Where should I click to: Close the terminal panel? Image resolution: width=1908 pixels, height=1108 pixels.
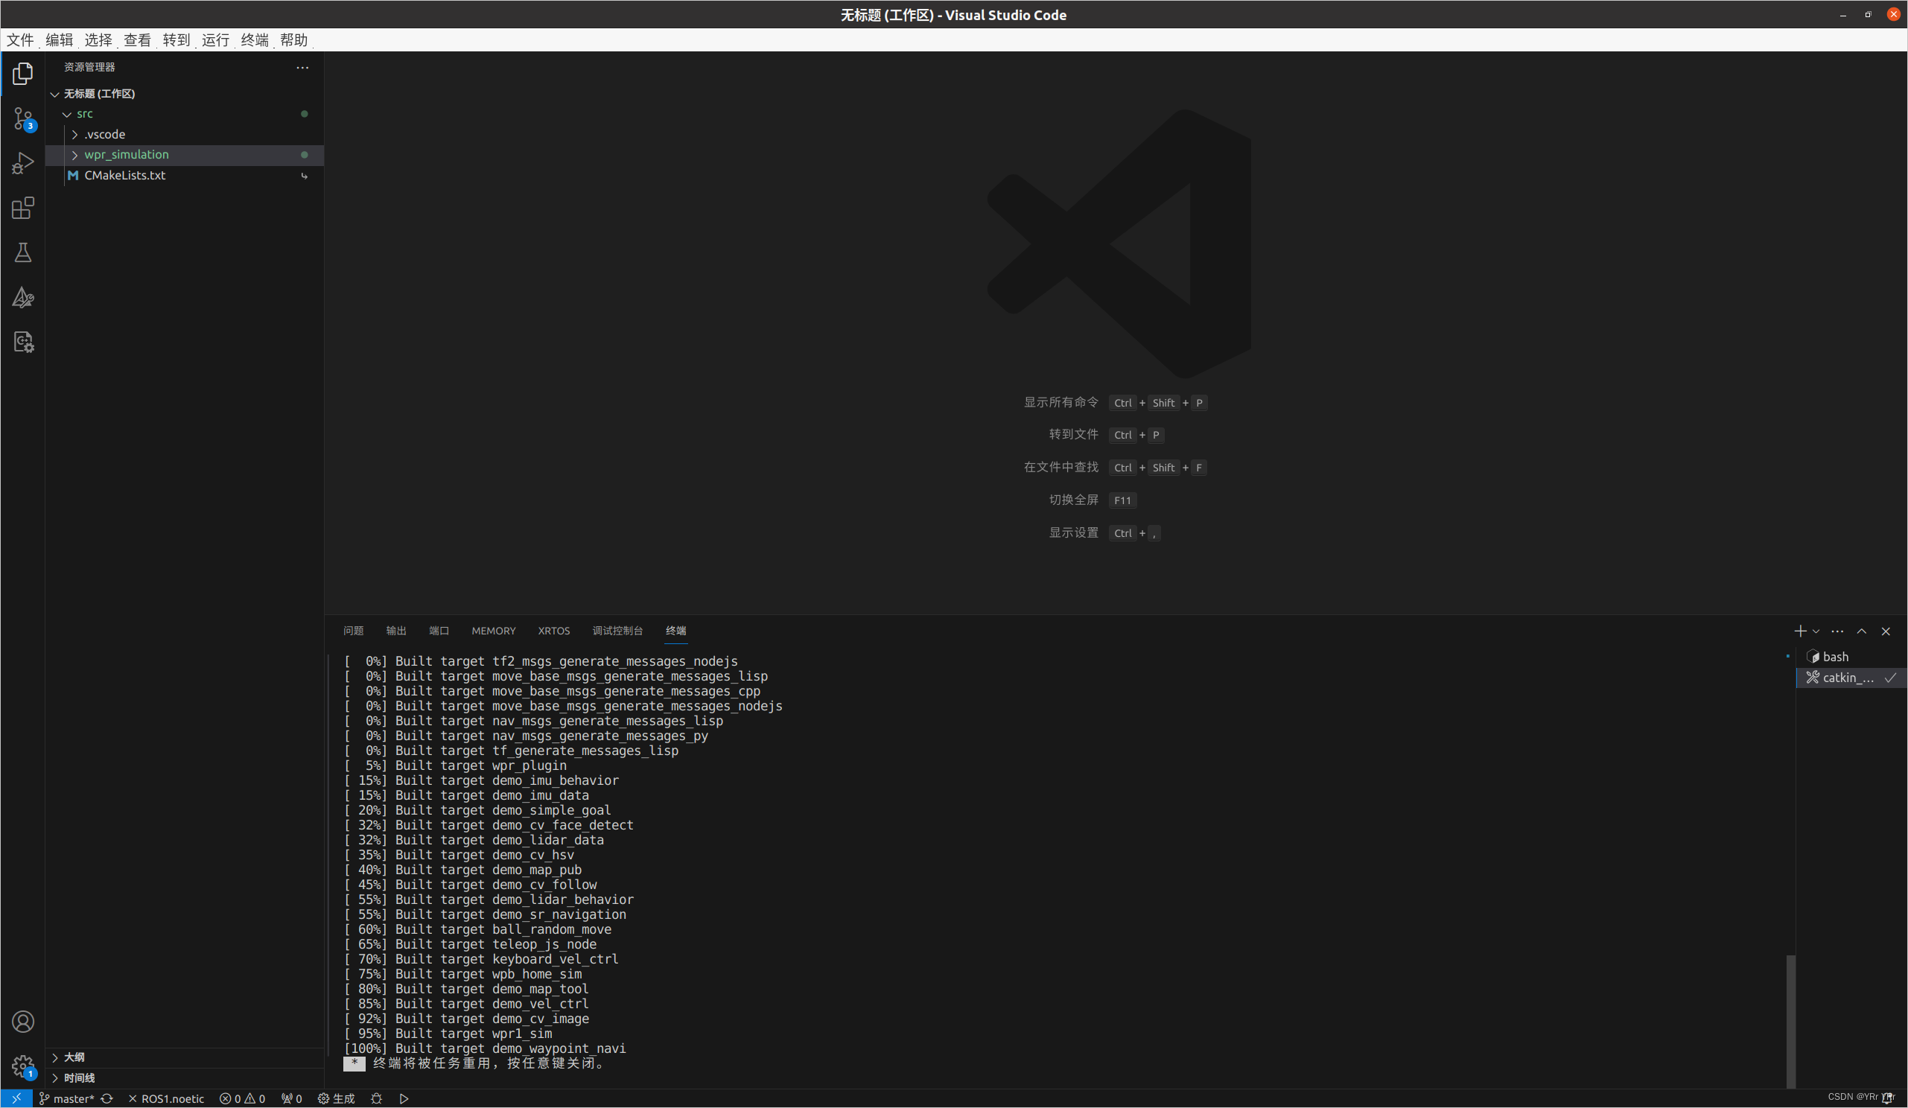point(1886,631)
